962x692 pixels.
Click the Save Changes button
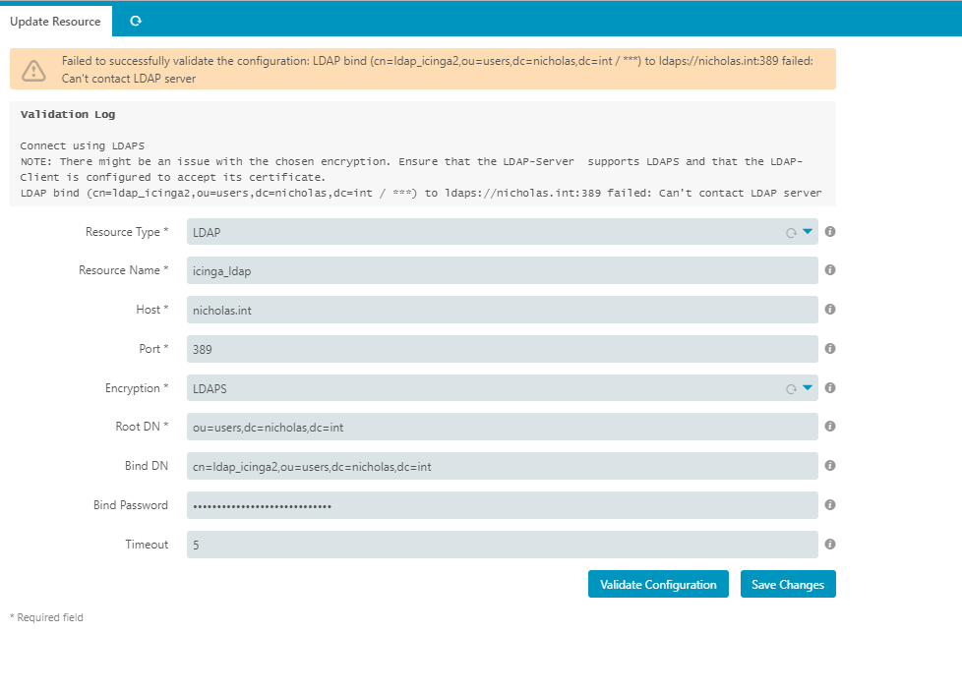[x=787, y=584]
